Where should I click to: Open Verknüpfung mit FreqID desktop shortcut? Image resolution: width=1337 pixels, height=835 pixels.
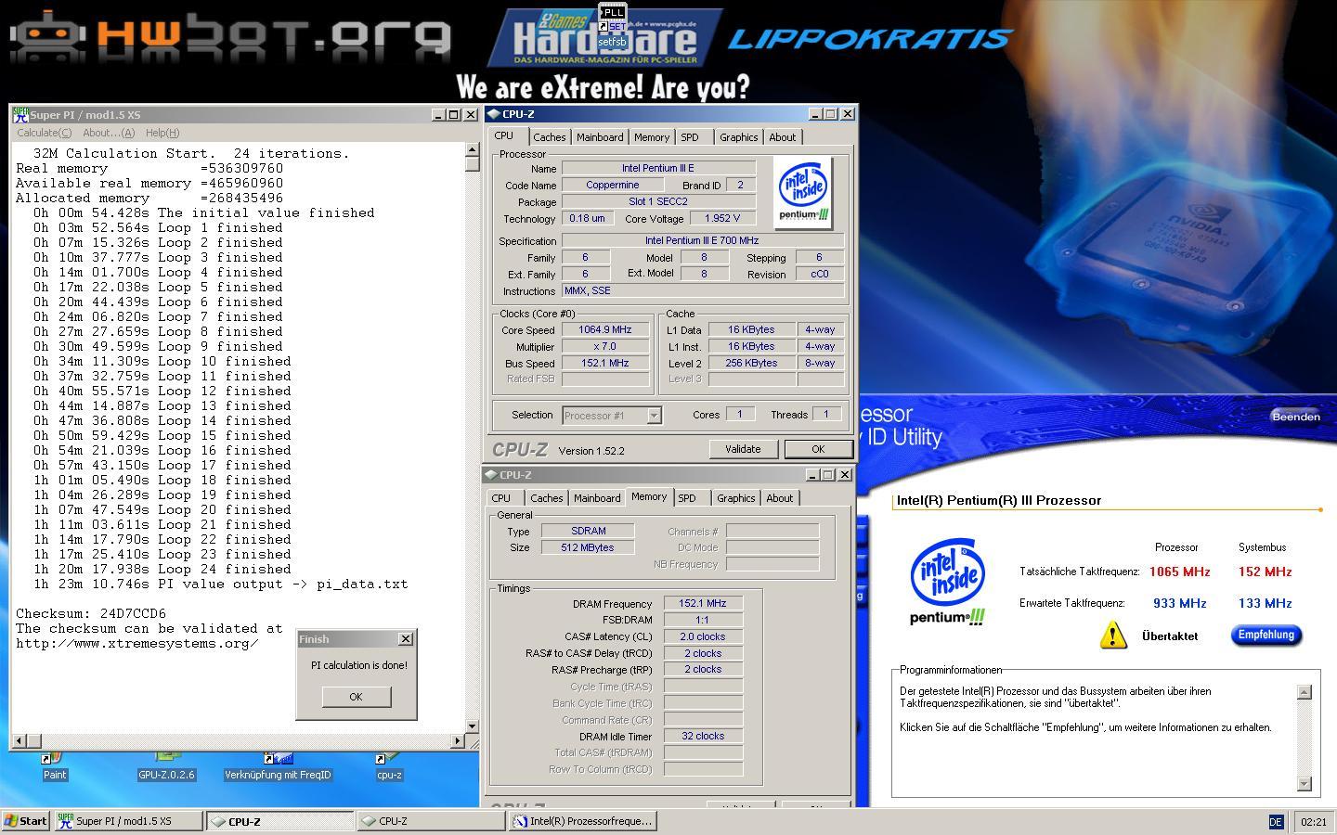278,766
